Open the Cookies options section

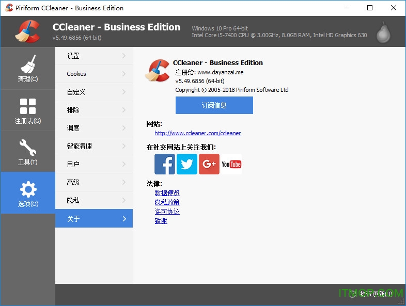click(x=94, y=74)
